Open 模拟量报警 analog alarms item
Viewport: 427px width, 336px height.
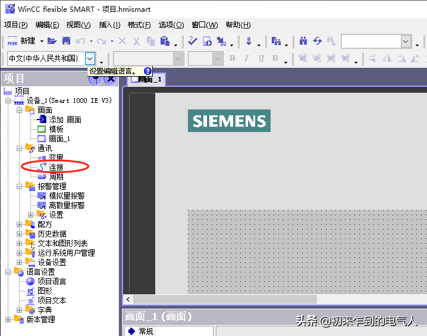coord(67,196)
